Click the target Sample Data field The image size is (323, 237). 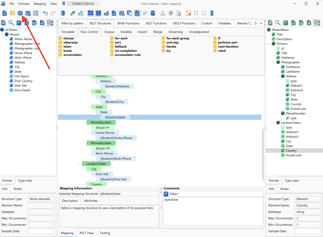tap(308, 231)
